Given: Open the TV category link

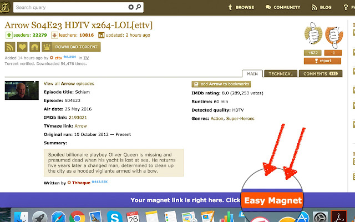Looking at the screenshot, I should [x=86, y=58].
